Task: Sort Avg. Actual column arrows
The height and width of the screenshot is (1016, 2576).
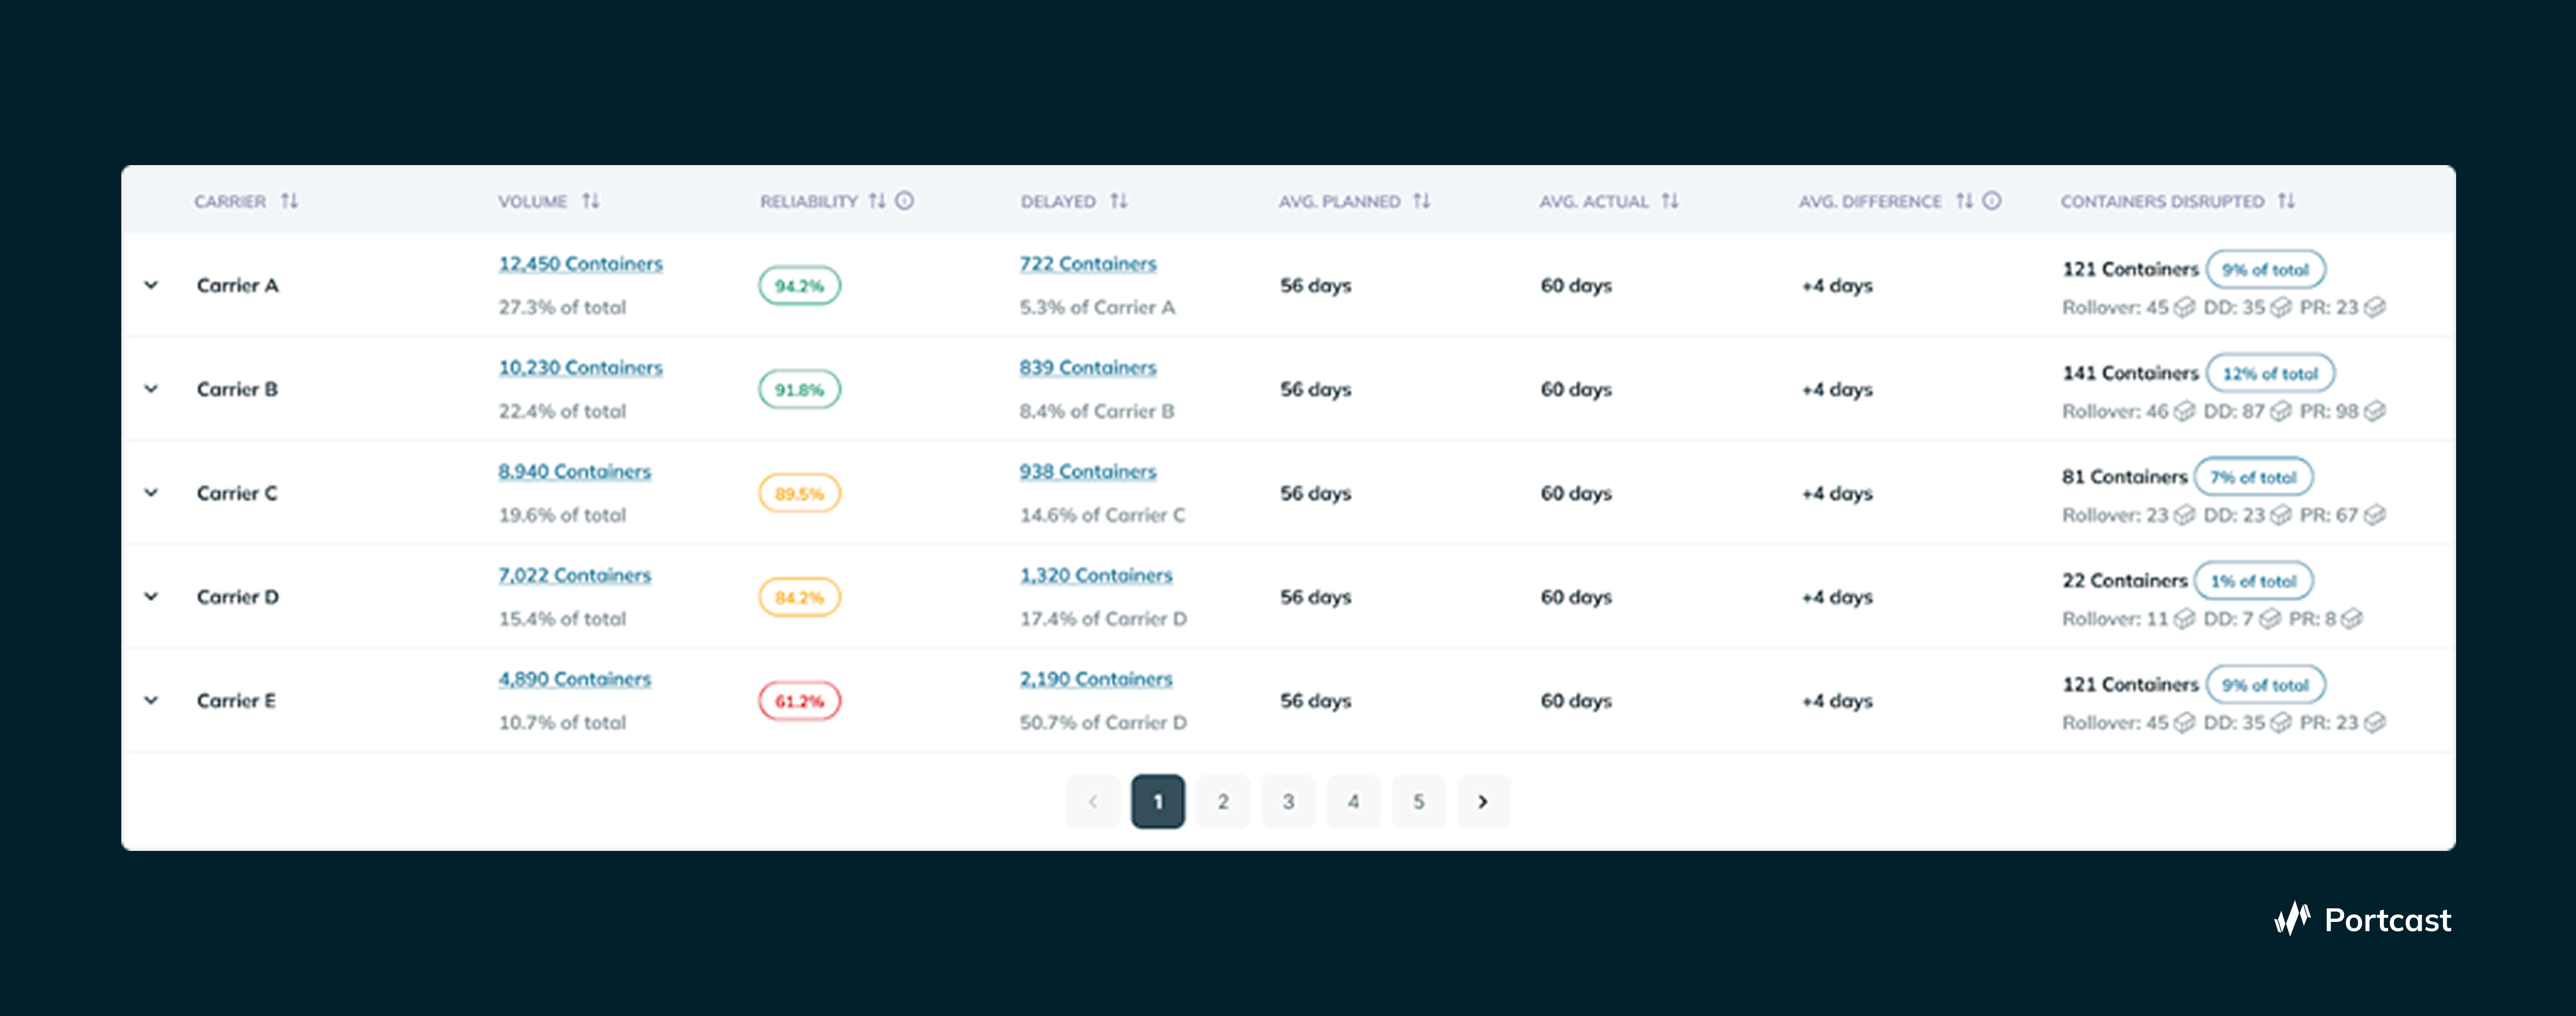Action: [x=1670, y=201]
